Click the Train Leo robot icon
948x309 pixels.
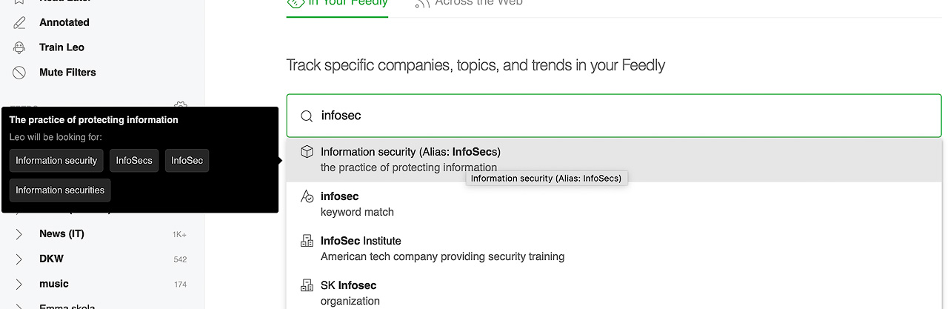tap(19, 47)
